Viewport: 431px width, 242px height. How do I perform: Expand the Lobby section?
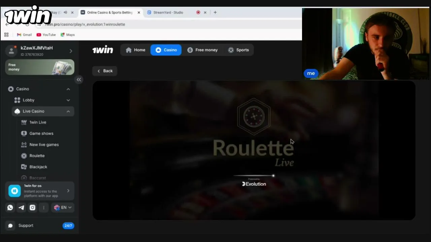(x=68, y=100)
